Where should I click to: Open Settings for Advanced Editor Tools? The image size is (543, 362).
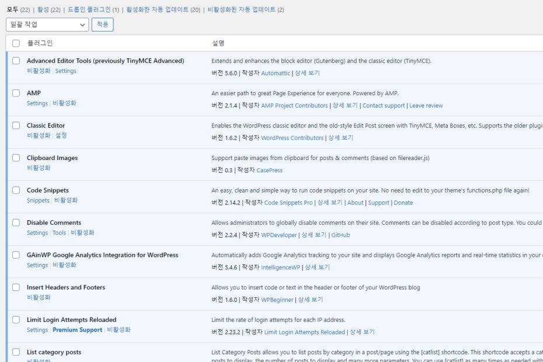click(65, 71)
